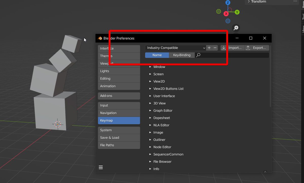Expand the File Browser keymap section
The width and height of the screenshot is (304, 183).
(150, 162)
